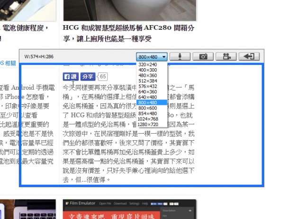Choose the 400×300 resolution option
This screenshot has height=219, width=289.
[152, 70]
